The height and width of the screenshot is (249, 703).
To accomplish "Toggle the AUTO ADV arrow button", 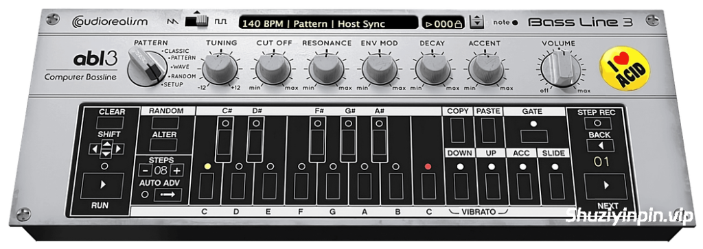I will (x=168, y=195).
